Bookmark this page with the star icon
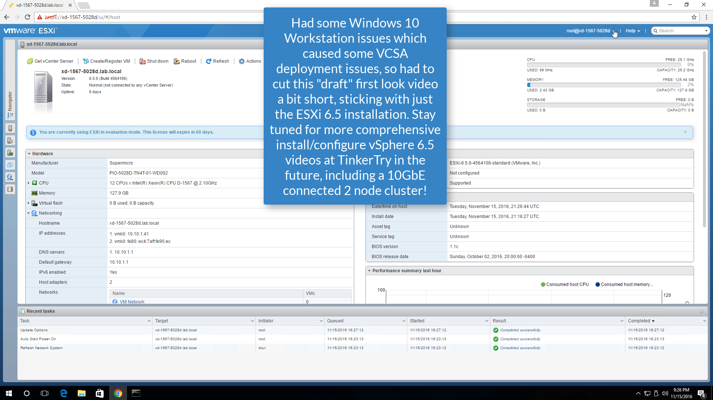The height and width of the screenshot is (400, 713). click(x=694, y=17)
